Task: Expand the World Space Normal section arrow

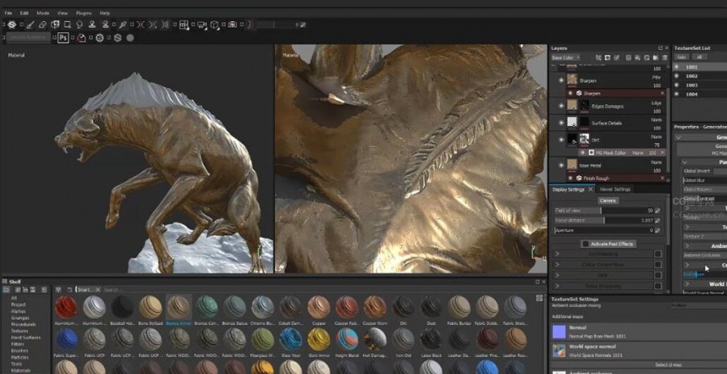Action: [x=687, y=284]
